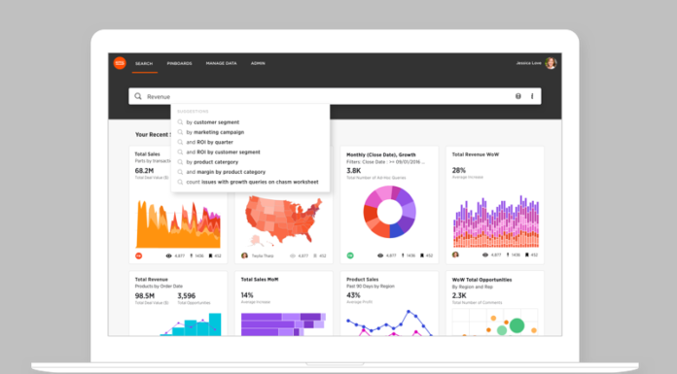Click the Total Sales area chart
Viewport: 677px width, 374px height.
point(178,224)
